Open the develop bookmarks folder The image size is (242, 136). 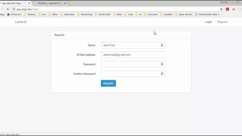pos(29,14)
